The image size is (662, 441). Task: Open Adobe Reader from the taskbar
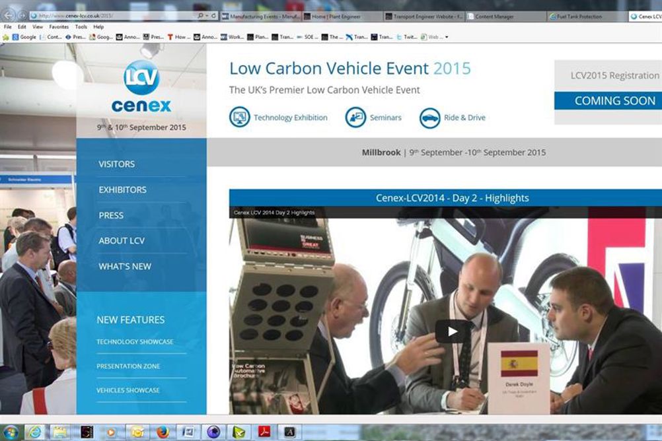coord(264,432)
